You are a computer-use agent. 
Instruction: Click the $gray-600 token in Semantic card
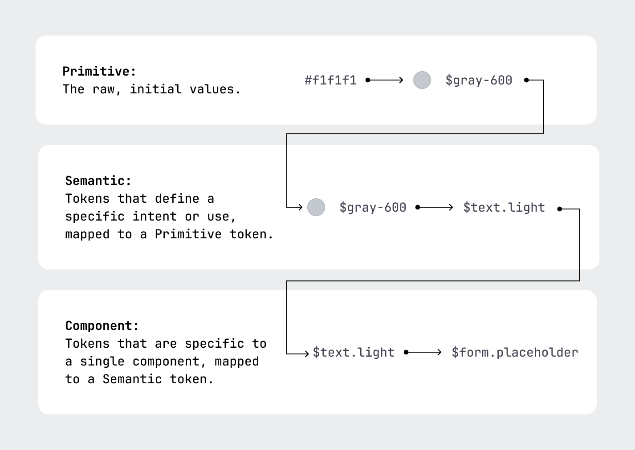click(373, 207)
